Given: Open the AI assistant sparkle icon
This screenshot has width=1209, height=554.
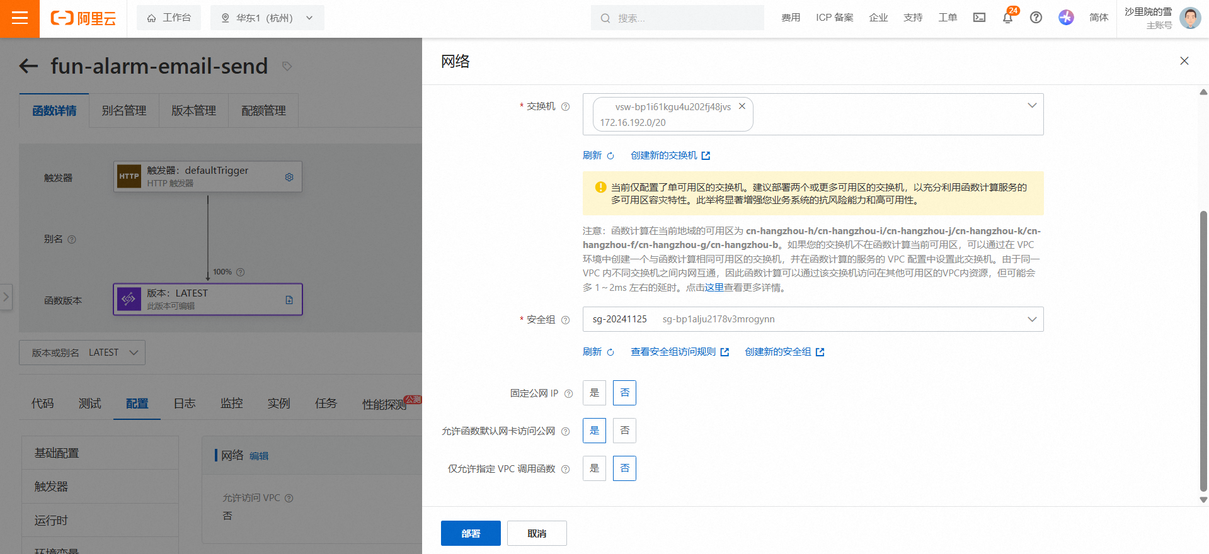Looking at the screenshot, I should click(x=1066, y=18).
